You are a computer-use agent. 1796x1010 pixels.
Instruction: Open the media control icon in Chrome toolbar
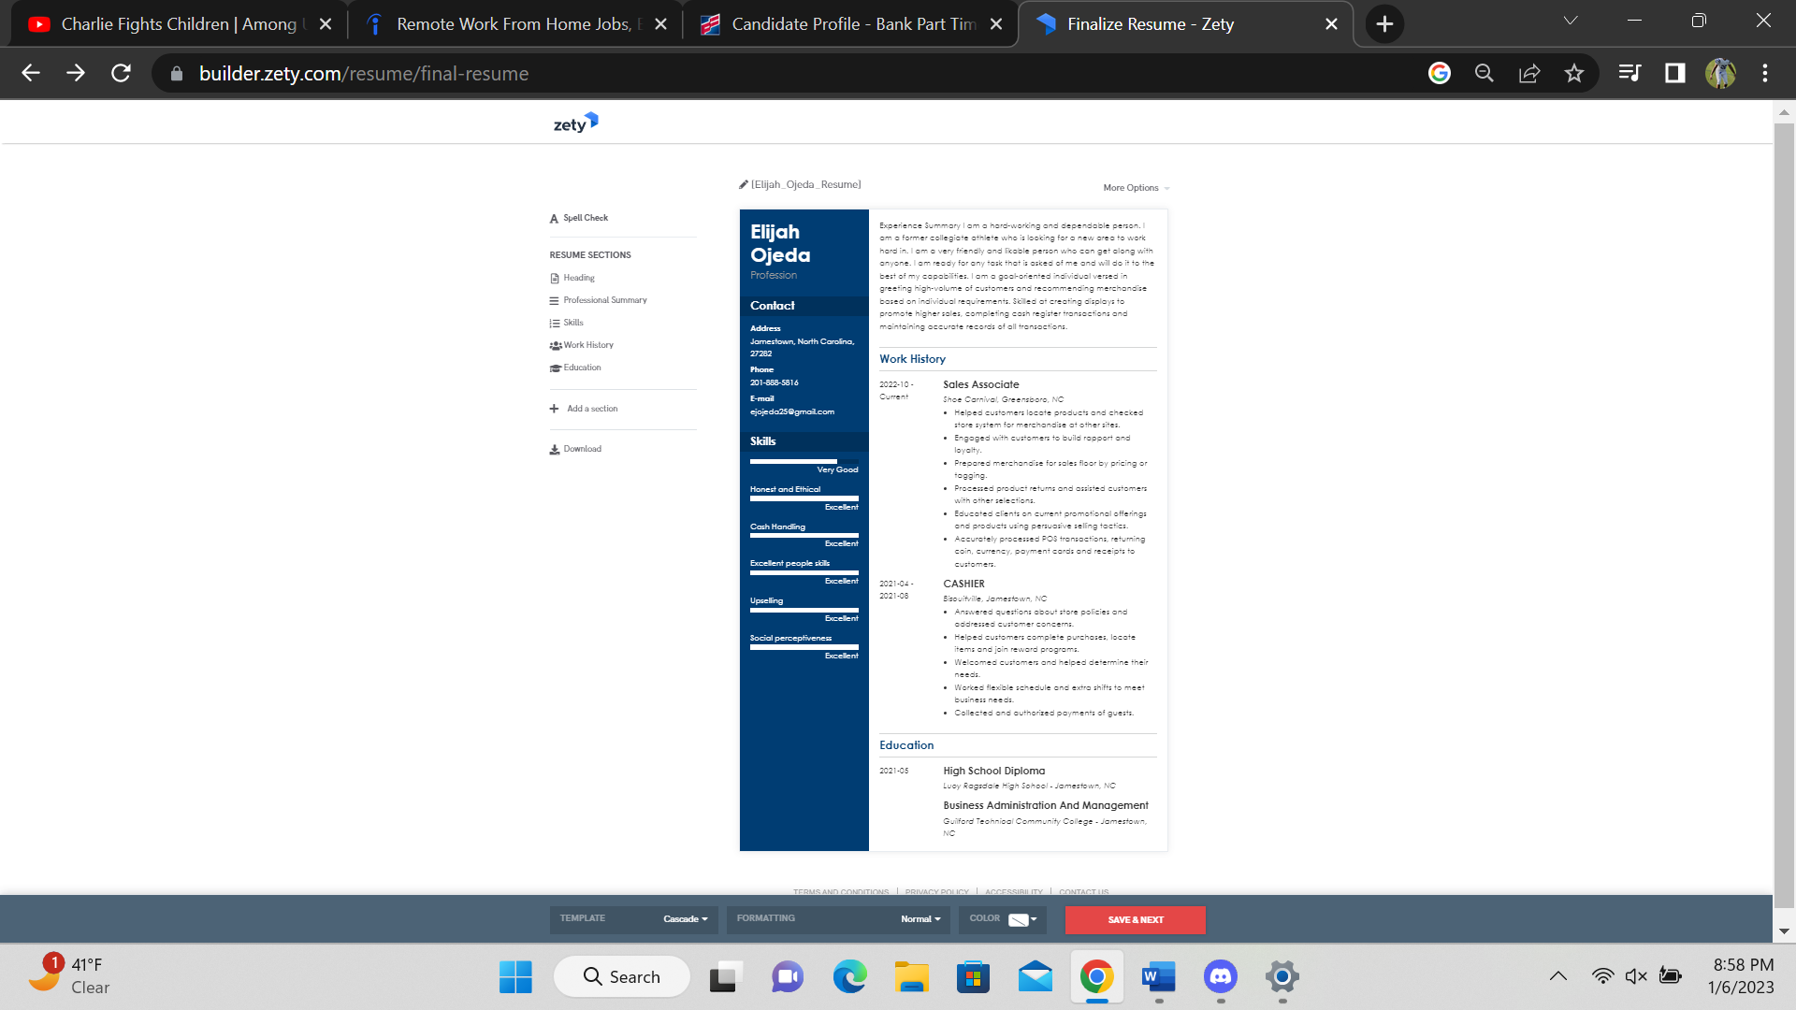pyautogui.click(x=1629, y=73)
